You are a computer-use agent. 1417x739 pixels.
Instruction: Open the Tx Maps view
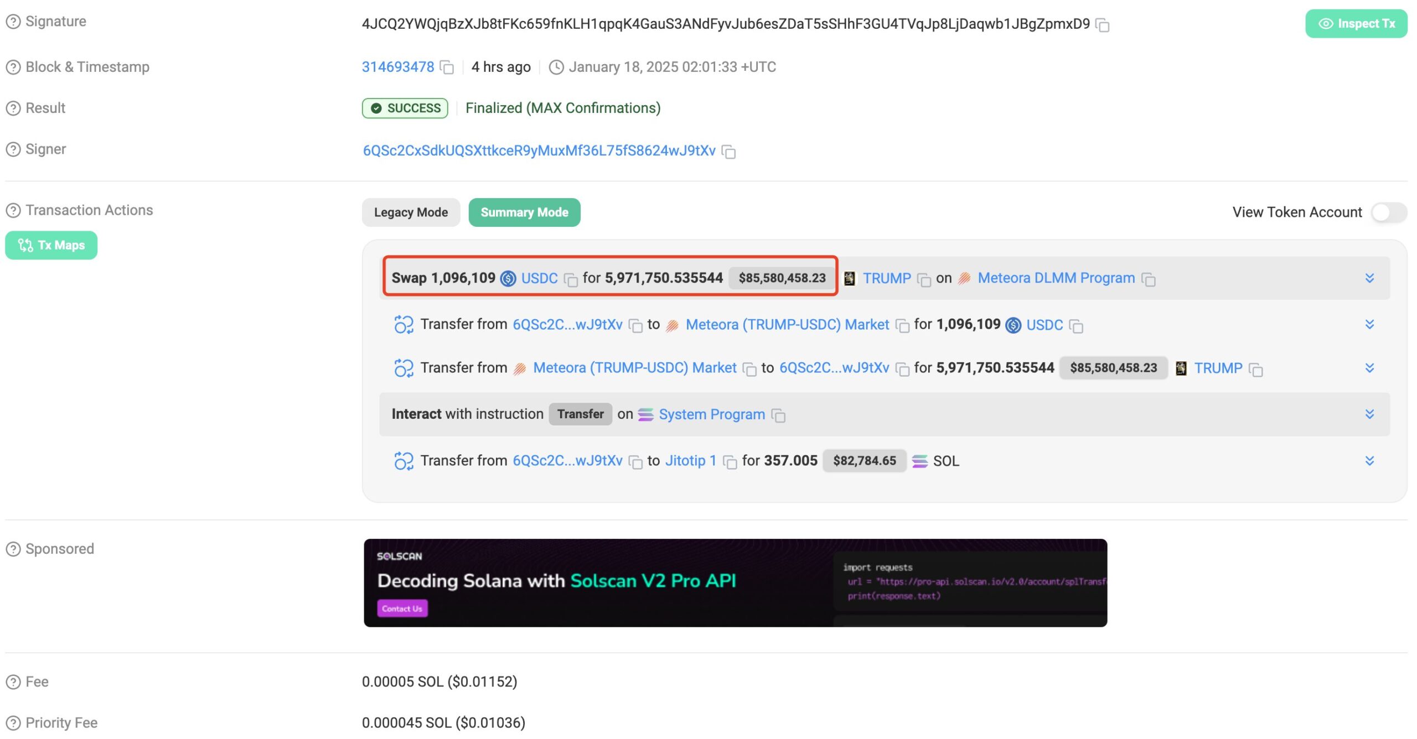point(51,245)
